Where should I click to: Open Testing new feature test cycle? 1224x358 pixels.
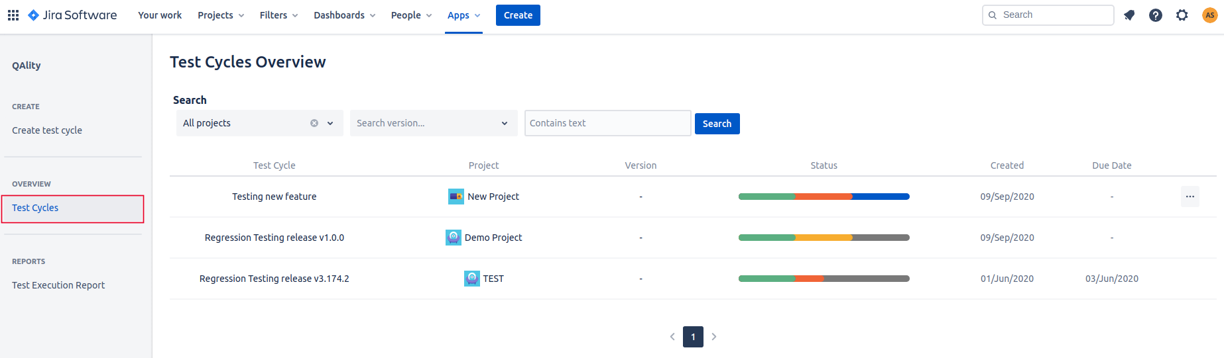[x=275, y=197]
